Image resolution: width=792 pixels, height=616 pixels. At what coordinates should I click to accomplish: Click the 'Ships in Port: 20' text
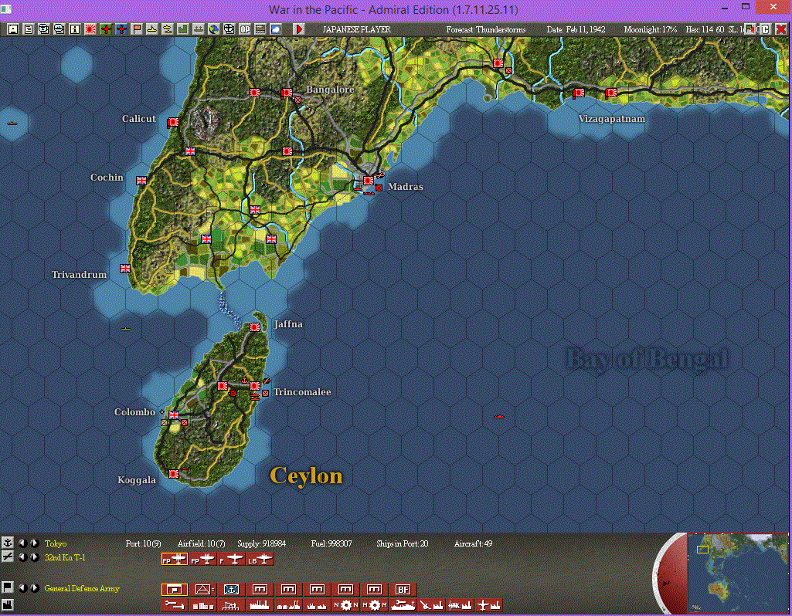[402, 543]
